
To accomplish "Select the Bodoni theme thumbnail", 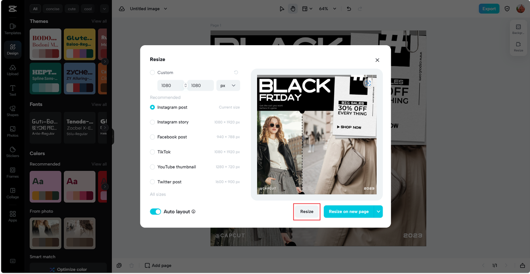I will 46,44.
